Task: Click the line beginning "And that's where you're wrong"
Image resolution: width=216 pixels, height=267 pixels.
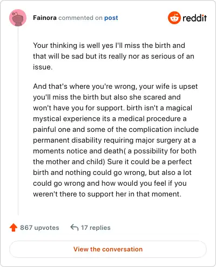Action: click(116, 86)
